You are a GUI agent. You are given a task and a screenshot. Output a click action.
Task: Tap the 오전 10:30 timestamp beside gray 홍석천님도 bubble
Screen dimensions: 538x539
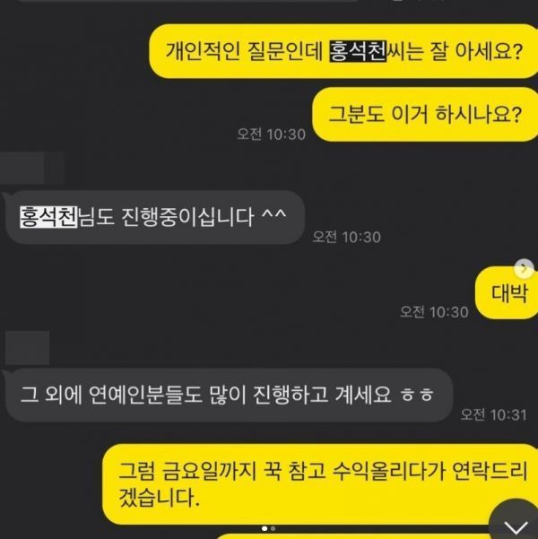(346, 237)
